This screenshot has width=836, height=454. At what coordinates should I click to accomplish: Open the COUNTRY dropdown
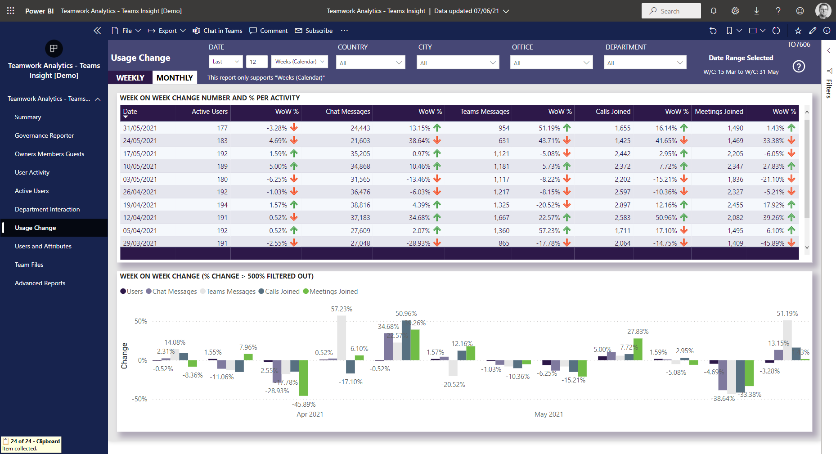pyautogui.click(x=371, y=63)
